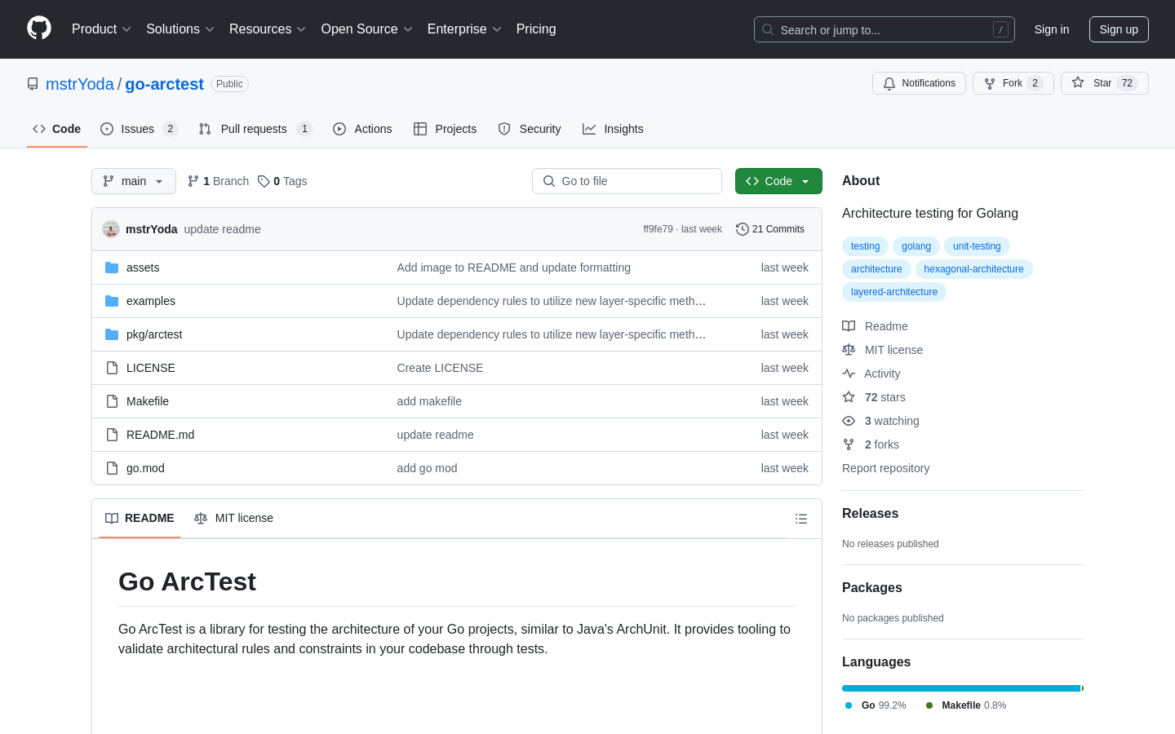
Task: Select the hexagonal-architecture topic tag
Action: (x=973, y=269)
